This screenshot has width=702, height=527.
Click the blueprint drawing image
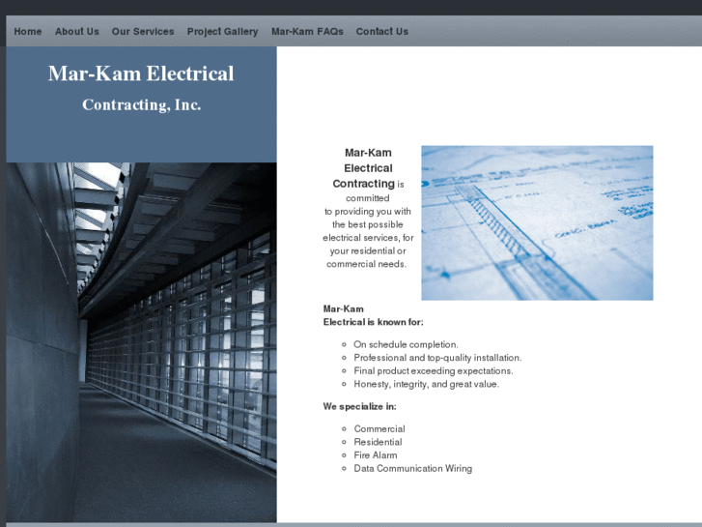coord(537,223)
